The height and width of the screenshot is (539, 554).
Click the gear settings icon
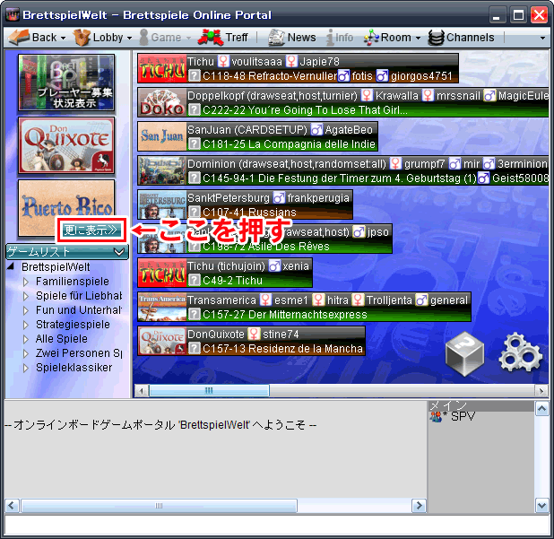click(520, 352)
